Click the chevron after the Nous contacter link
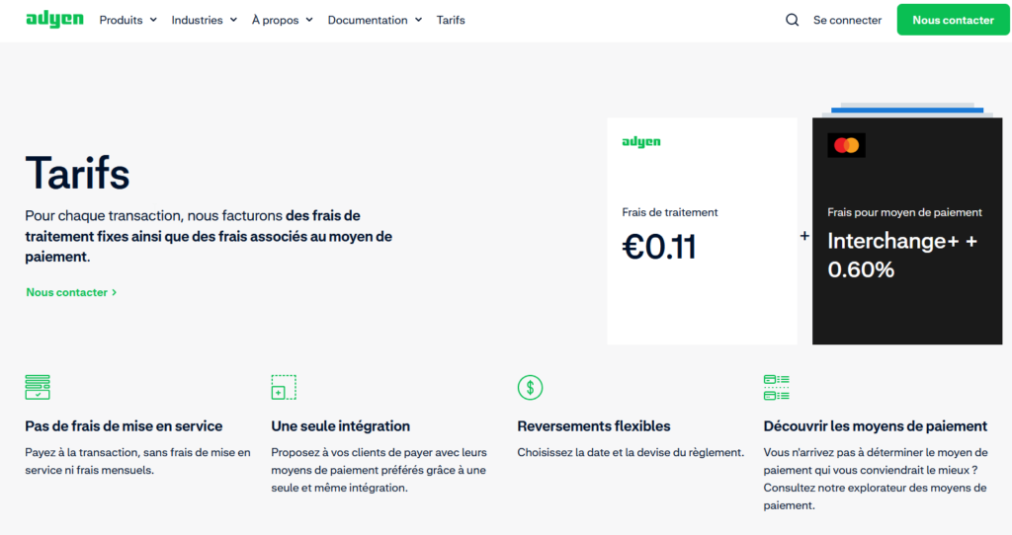This screenshot has width=1012, height=535. 115,292
